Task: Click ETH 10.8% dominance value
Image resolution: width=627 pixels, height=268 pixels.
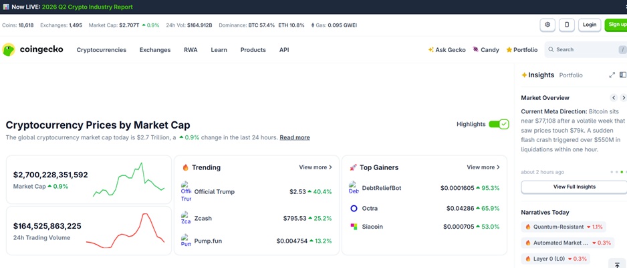Action: click(291, 25)
